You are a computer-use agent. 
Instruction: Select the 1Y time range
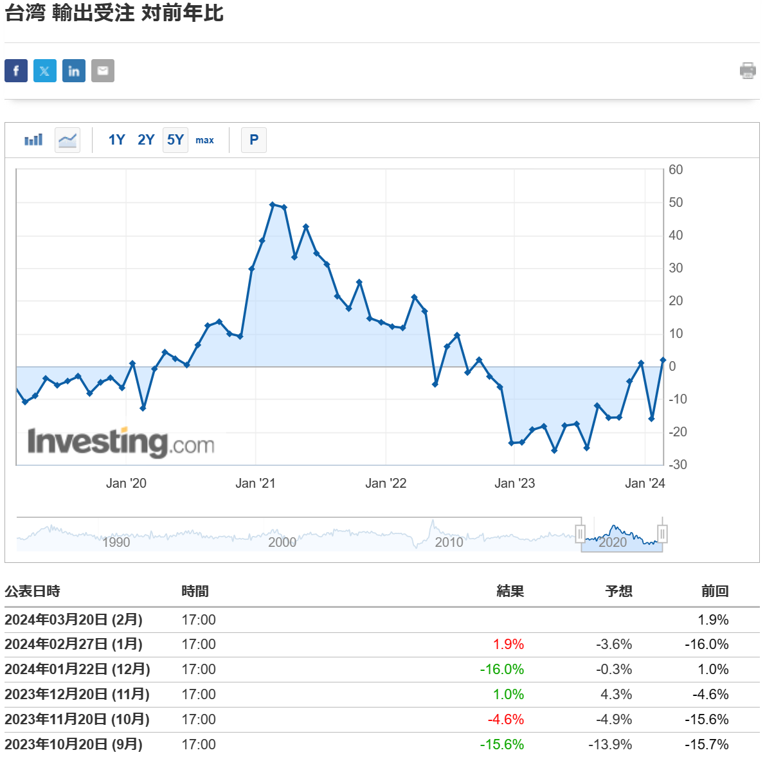(116, 139)
